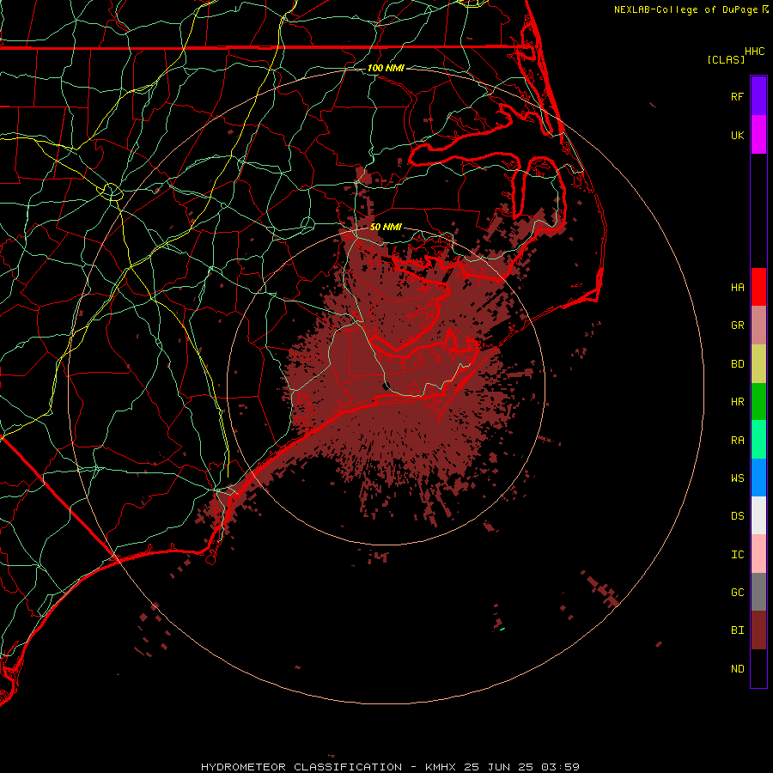Click the BD legend label
This screenshot has height=773, width=773.
738,364
